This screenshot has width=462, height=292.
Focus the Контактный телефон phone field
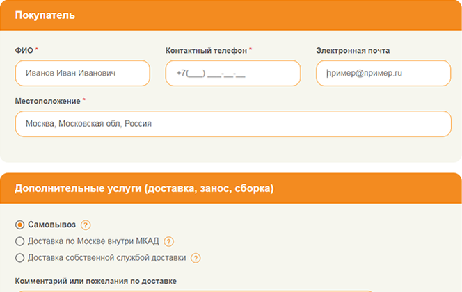pyautogui.click(x=232, y=73)
